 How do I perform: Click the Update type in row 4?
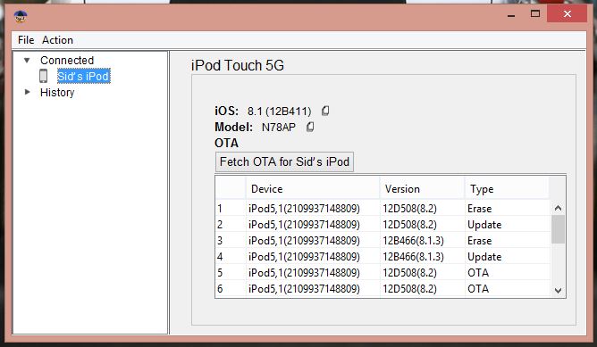click(x=508, y=257)
